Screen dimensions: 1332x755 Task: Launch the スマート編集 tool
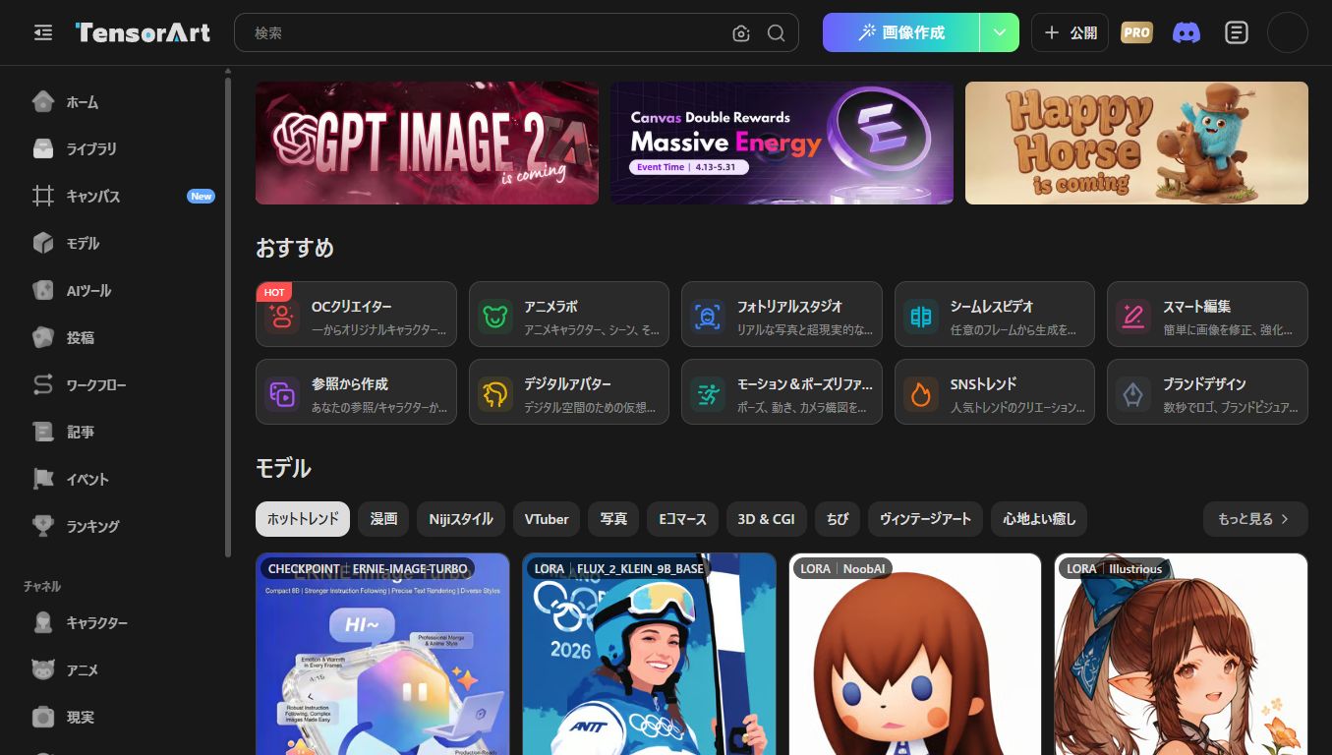(1207, 315)
